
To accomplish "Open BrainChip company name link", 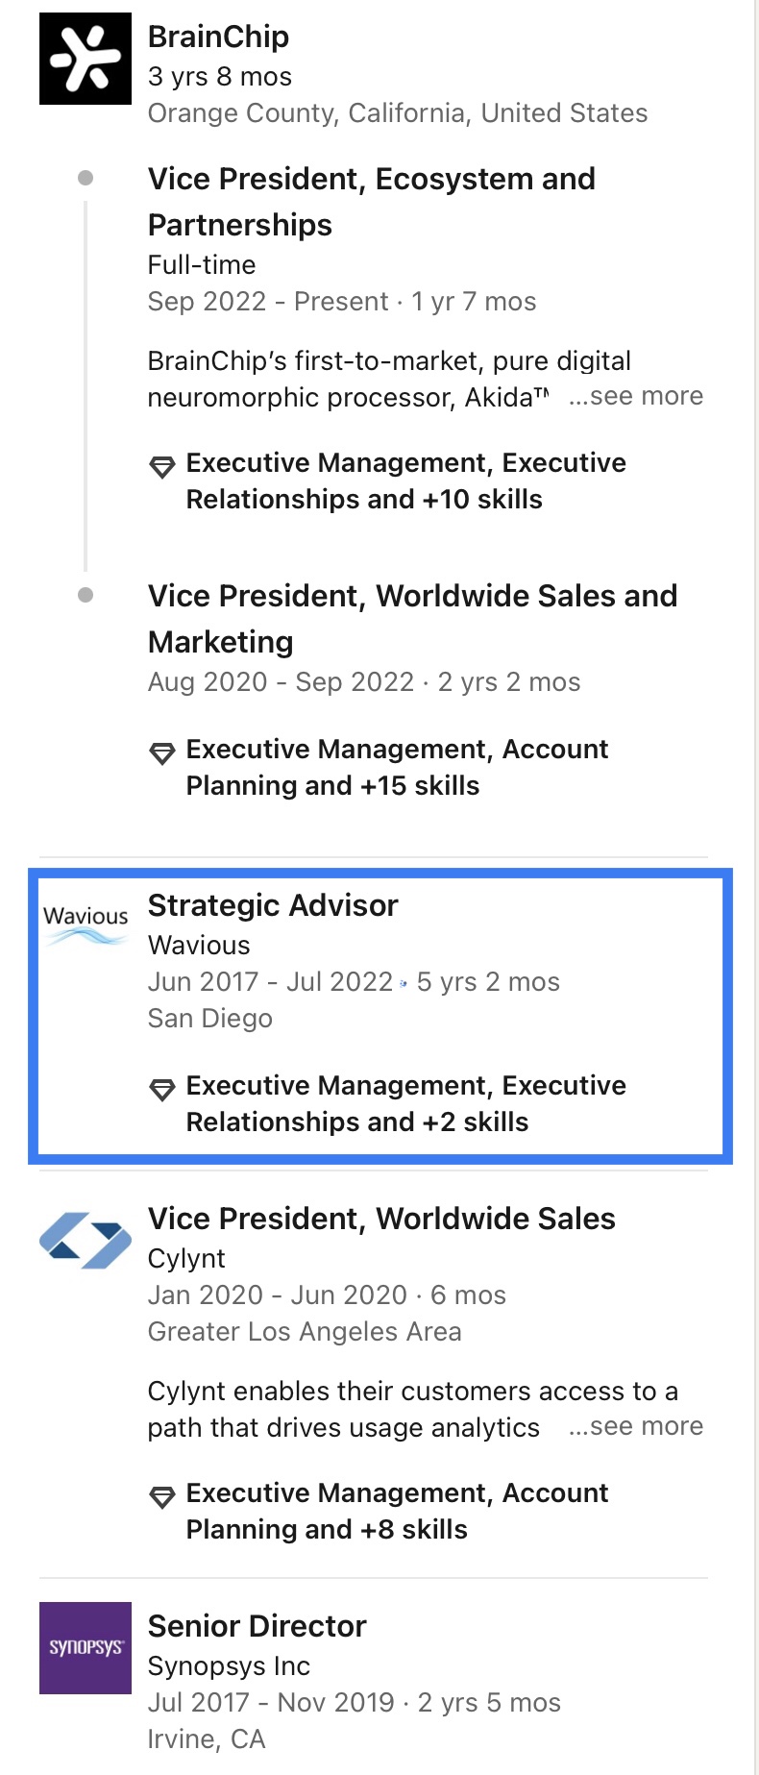I will pos(218,37).
